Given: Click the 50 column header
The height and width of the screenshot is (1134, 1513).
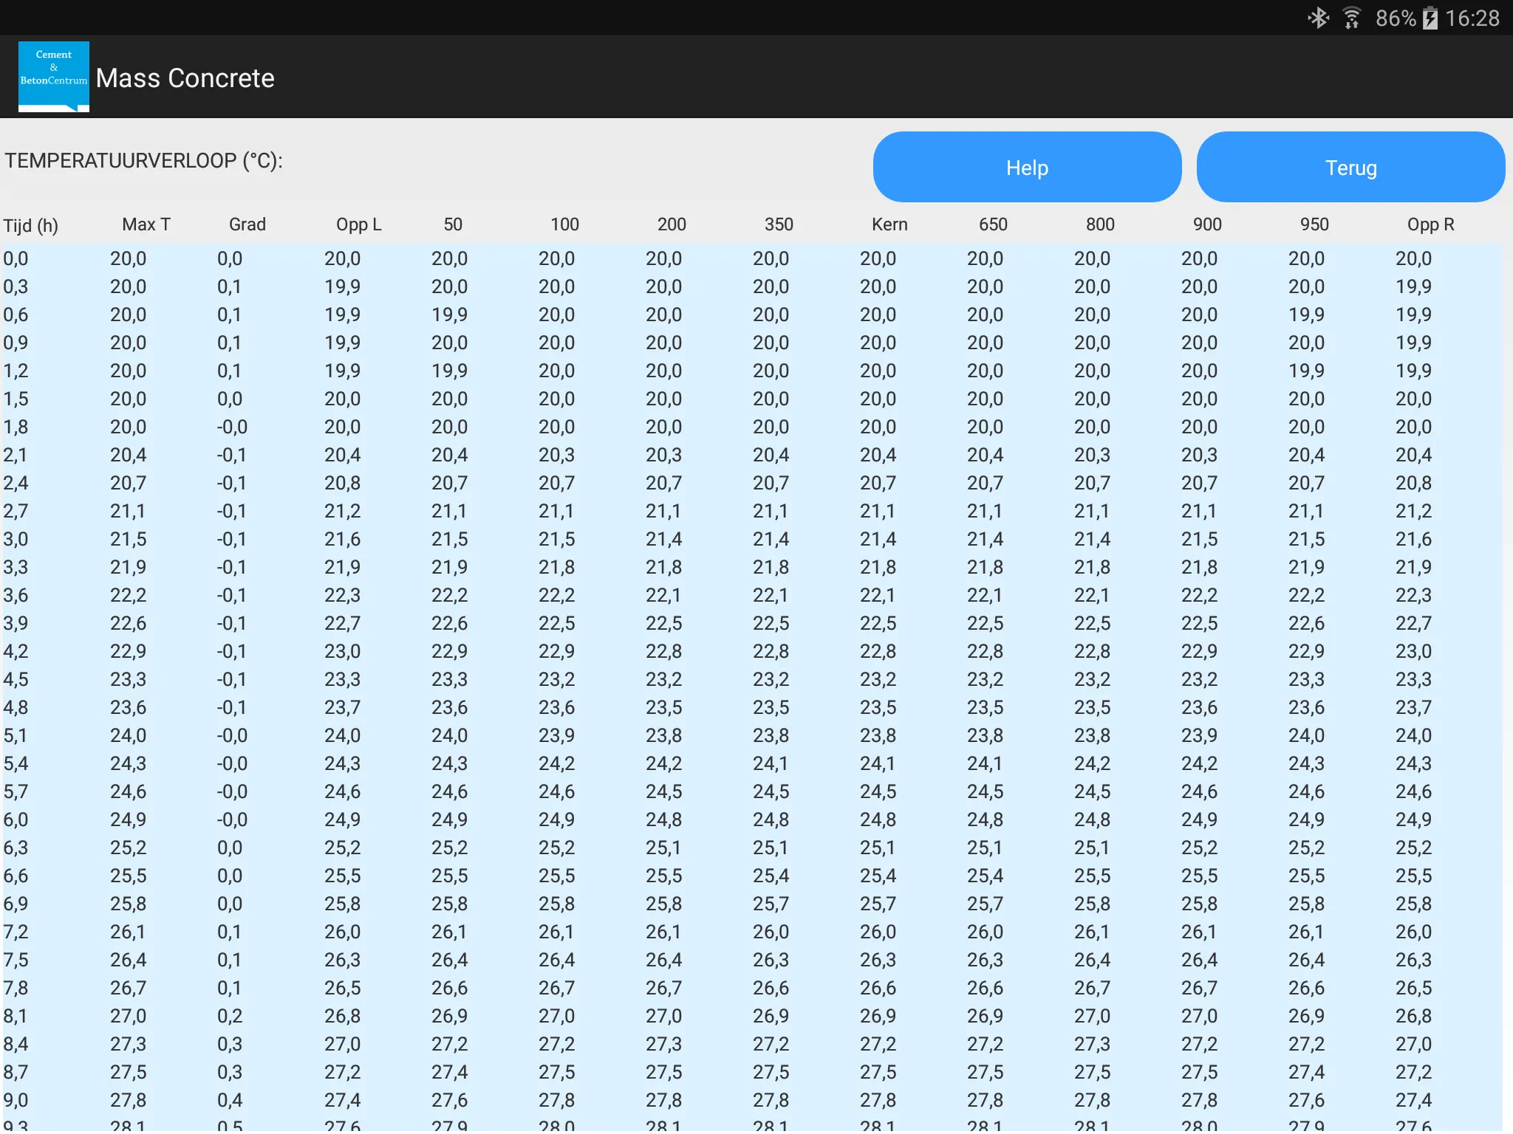Looking at the screenshot, I should coord(453,224).
